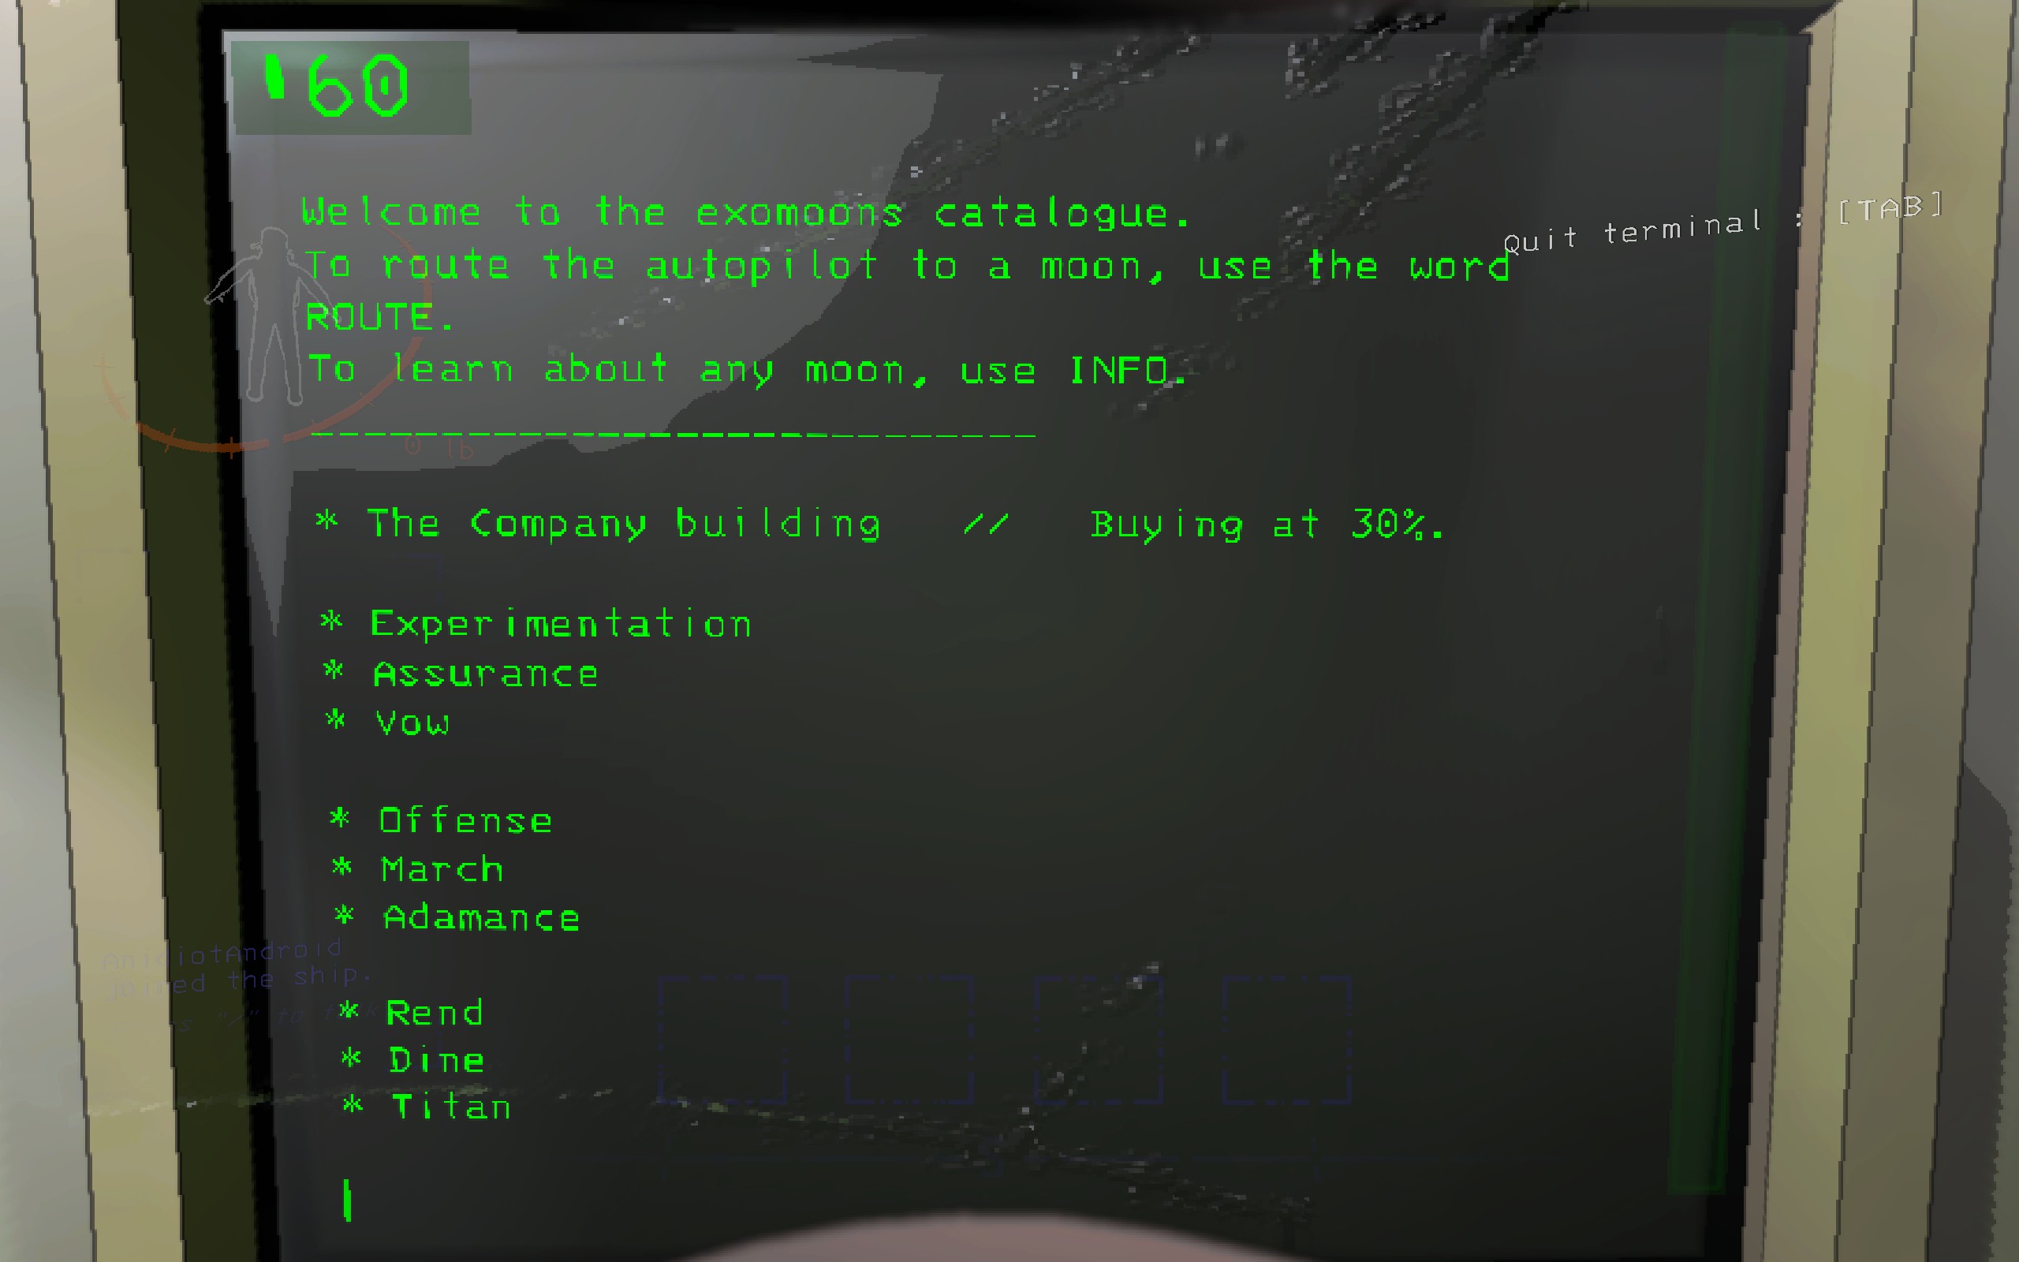Viewport: 2019px width, 1262px height.
Task: Select the Rend moon entry
Action: pos(435,1013)
